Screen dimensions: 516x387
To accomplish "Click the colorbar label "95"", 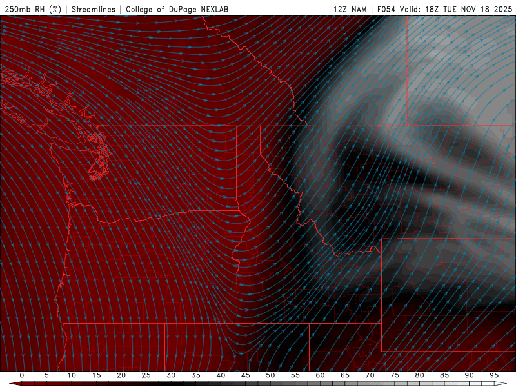I will [494, 375].
